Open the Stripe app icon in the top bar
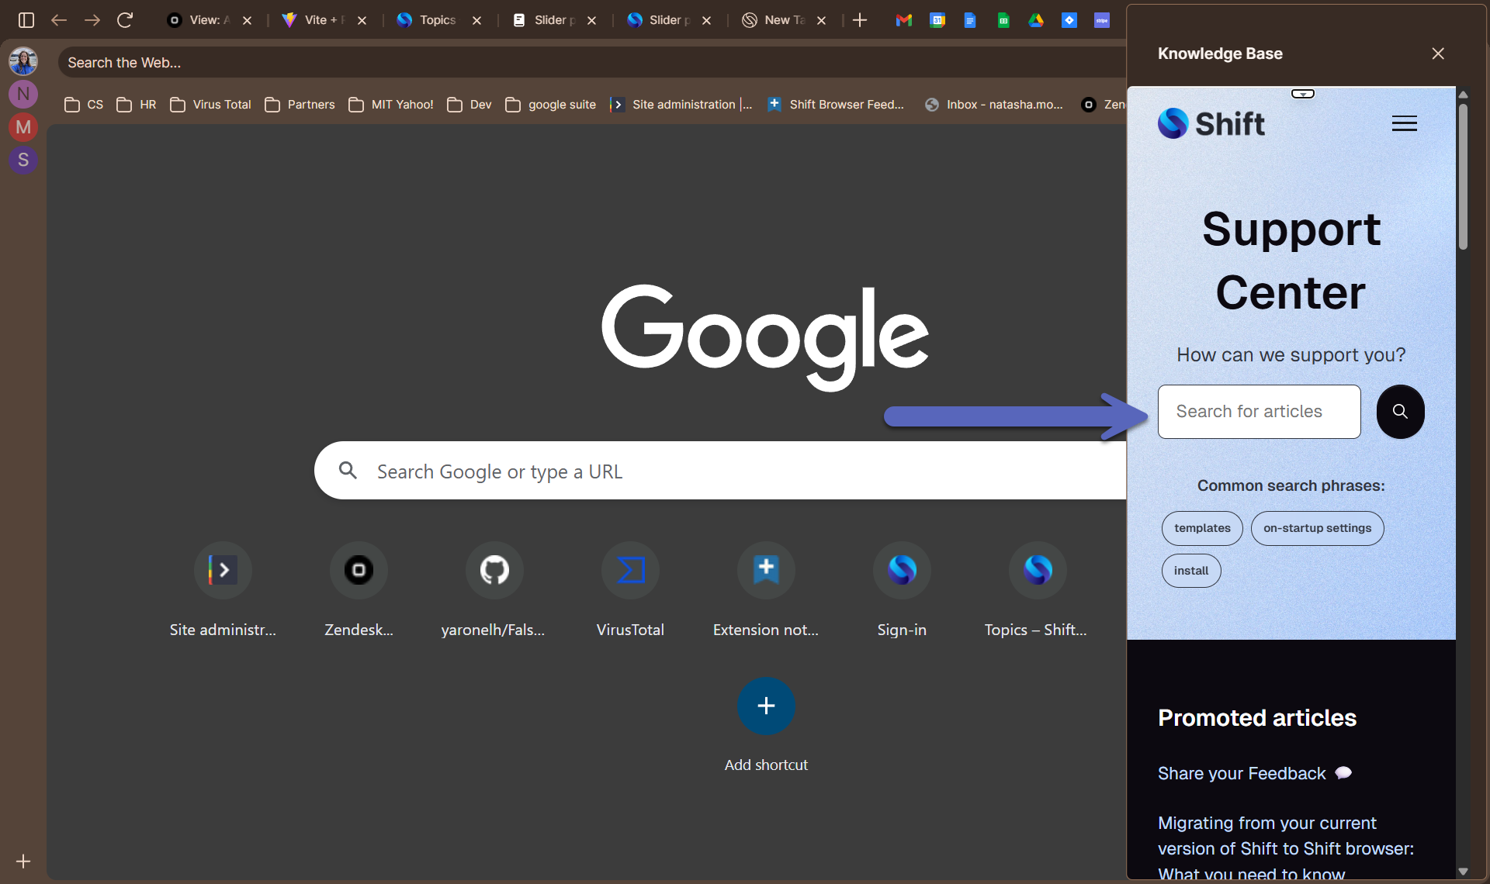The height and width of the screenshot is (884, 1490). [x=1102, y=20]
